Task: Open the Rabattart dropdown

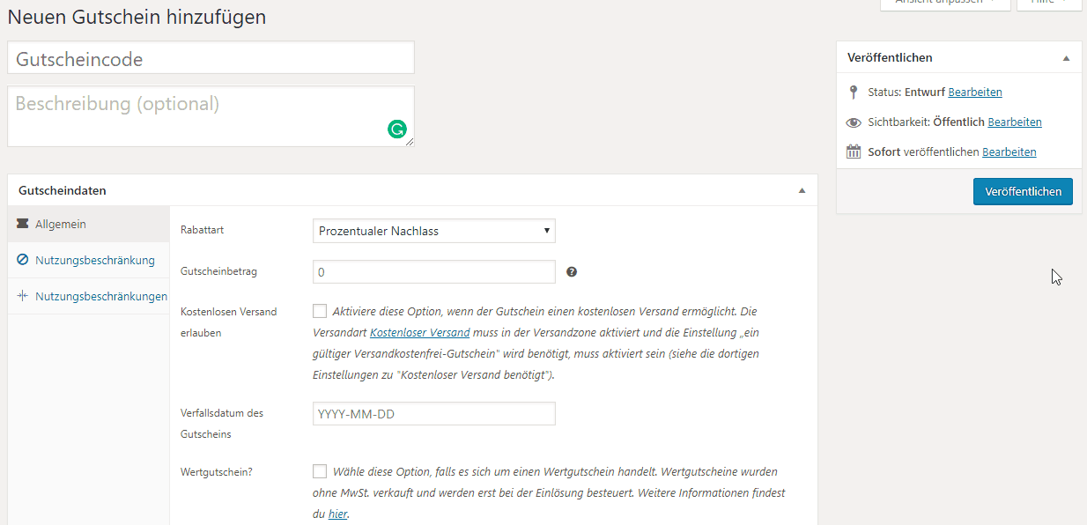Action: pyautogui.click(x=433, y=231)
